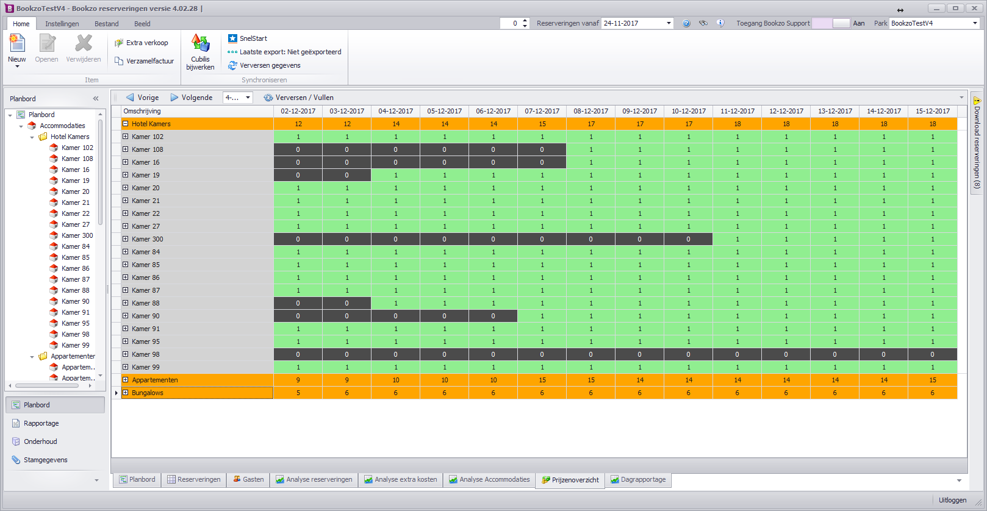This screenshot has height=511, width=987.
Task: Open Verzamelfactuur
Action: click(x=145, y=61)
